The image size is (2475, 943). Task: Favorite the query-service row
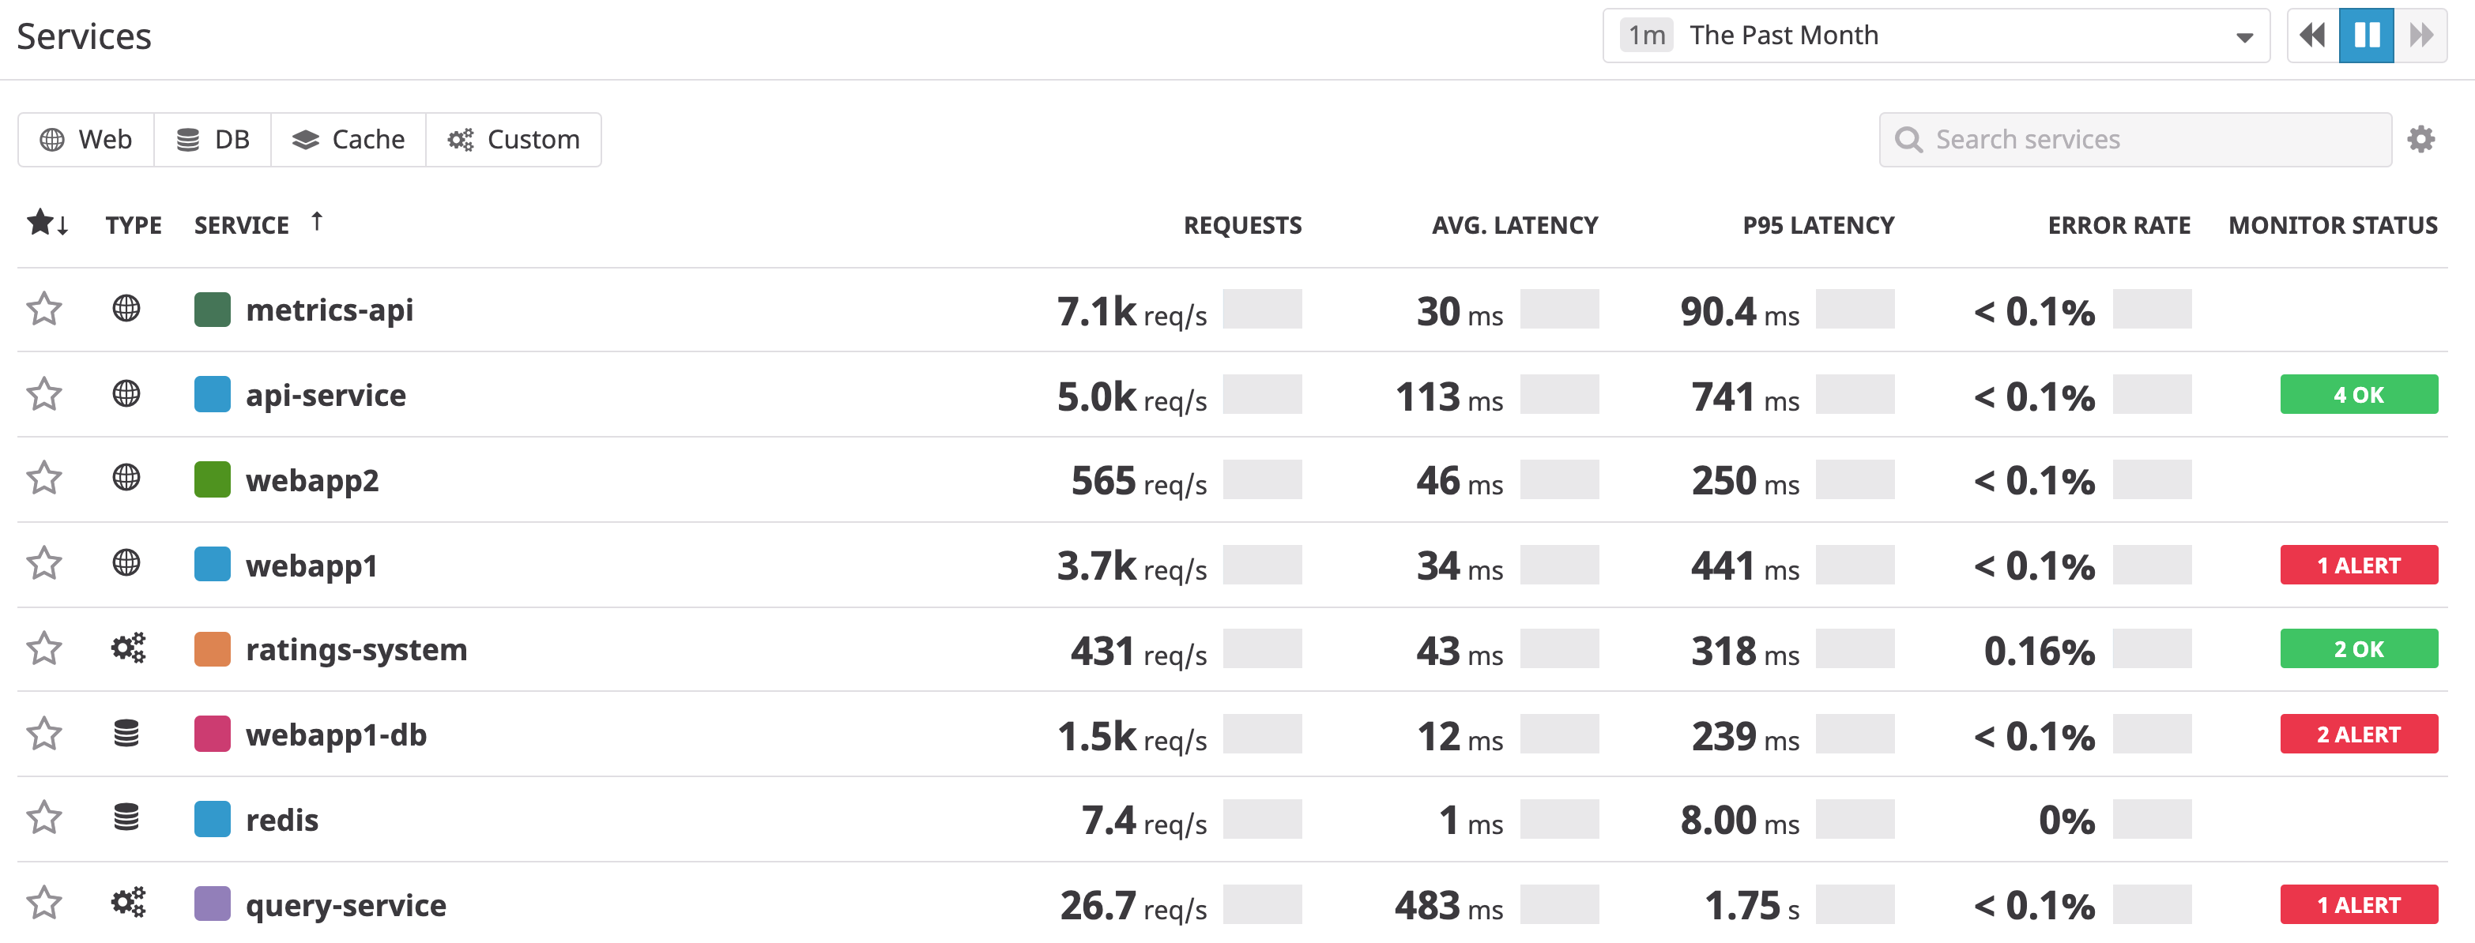pos(44,903)
